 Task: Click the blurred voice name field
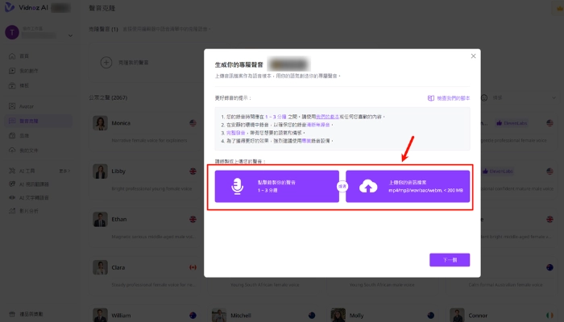point(288,64)
